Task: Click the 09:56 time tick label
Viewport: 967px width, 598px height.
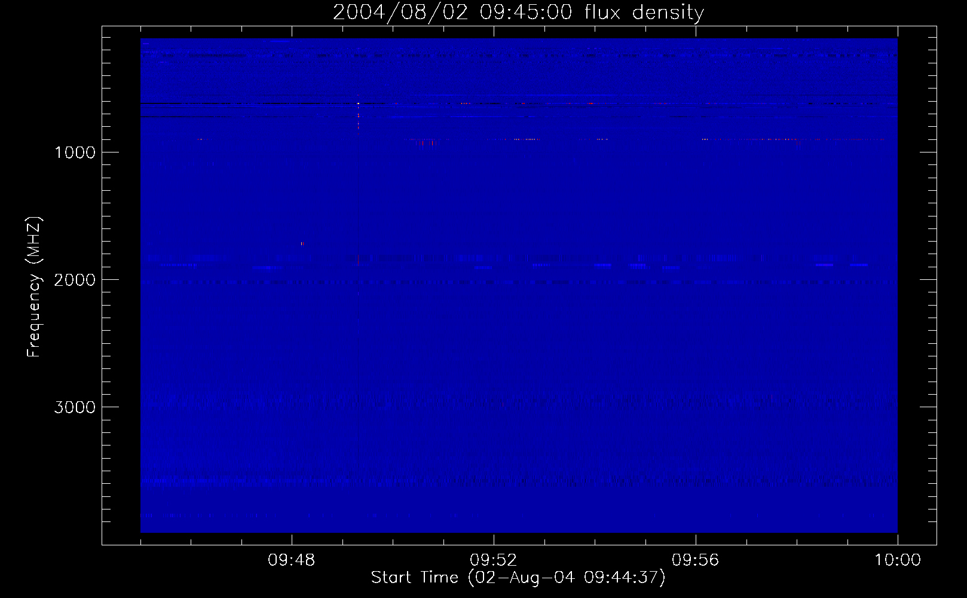Action: tap(696, 560)
